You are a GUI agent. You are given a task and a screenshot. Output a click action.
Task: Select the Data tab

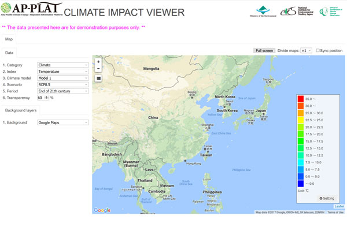click(9, 53)
